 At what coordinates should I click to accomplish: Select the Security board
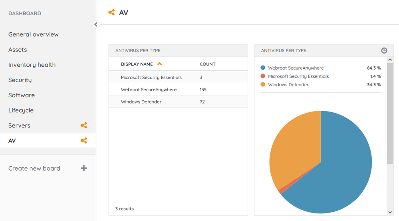click(x=20, y=80)
